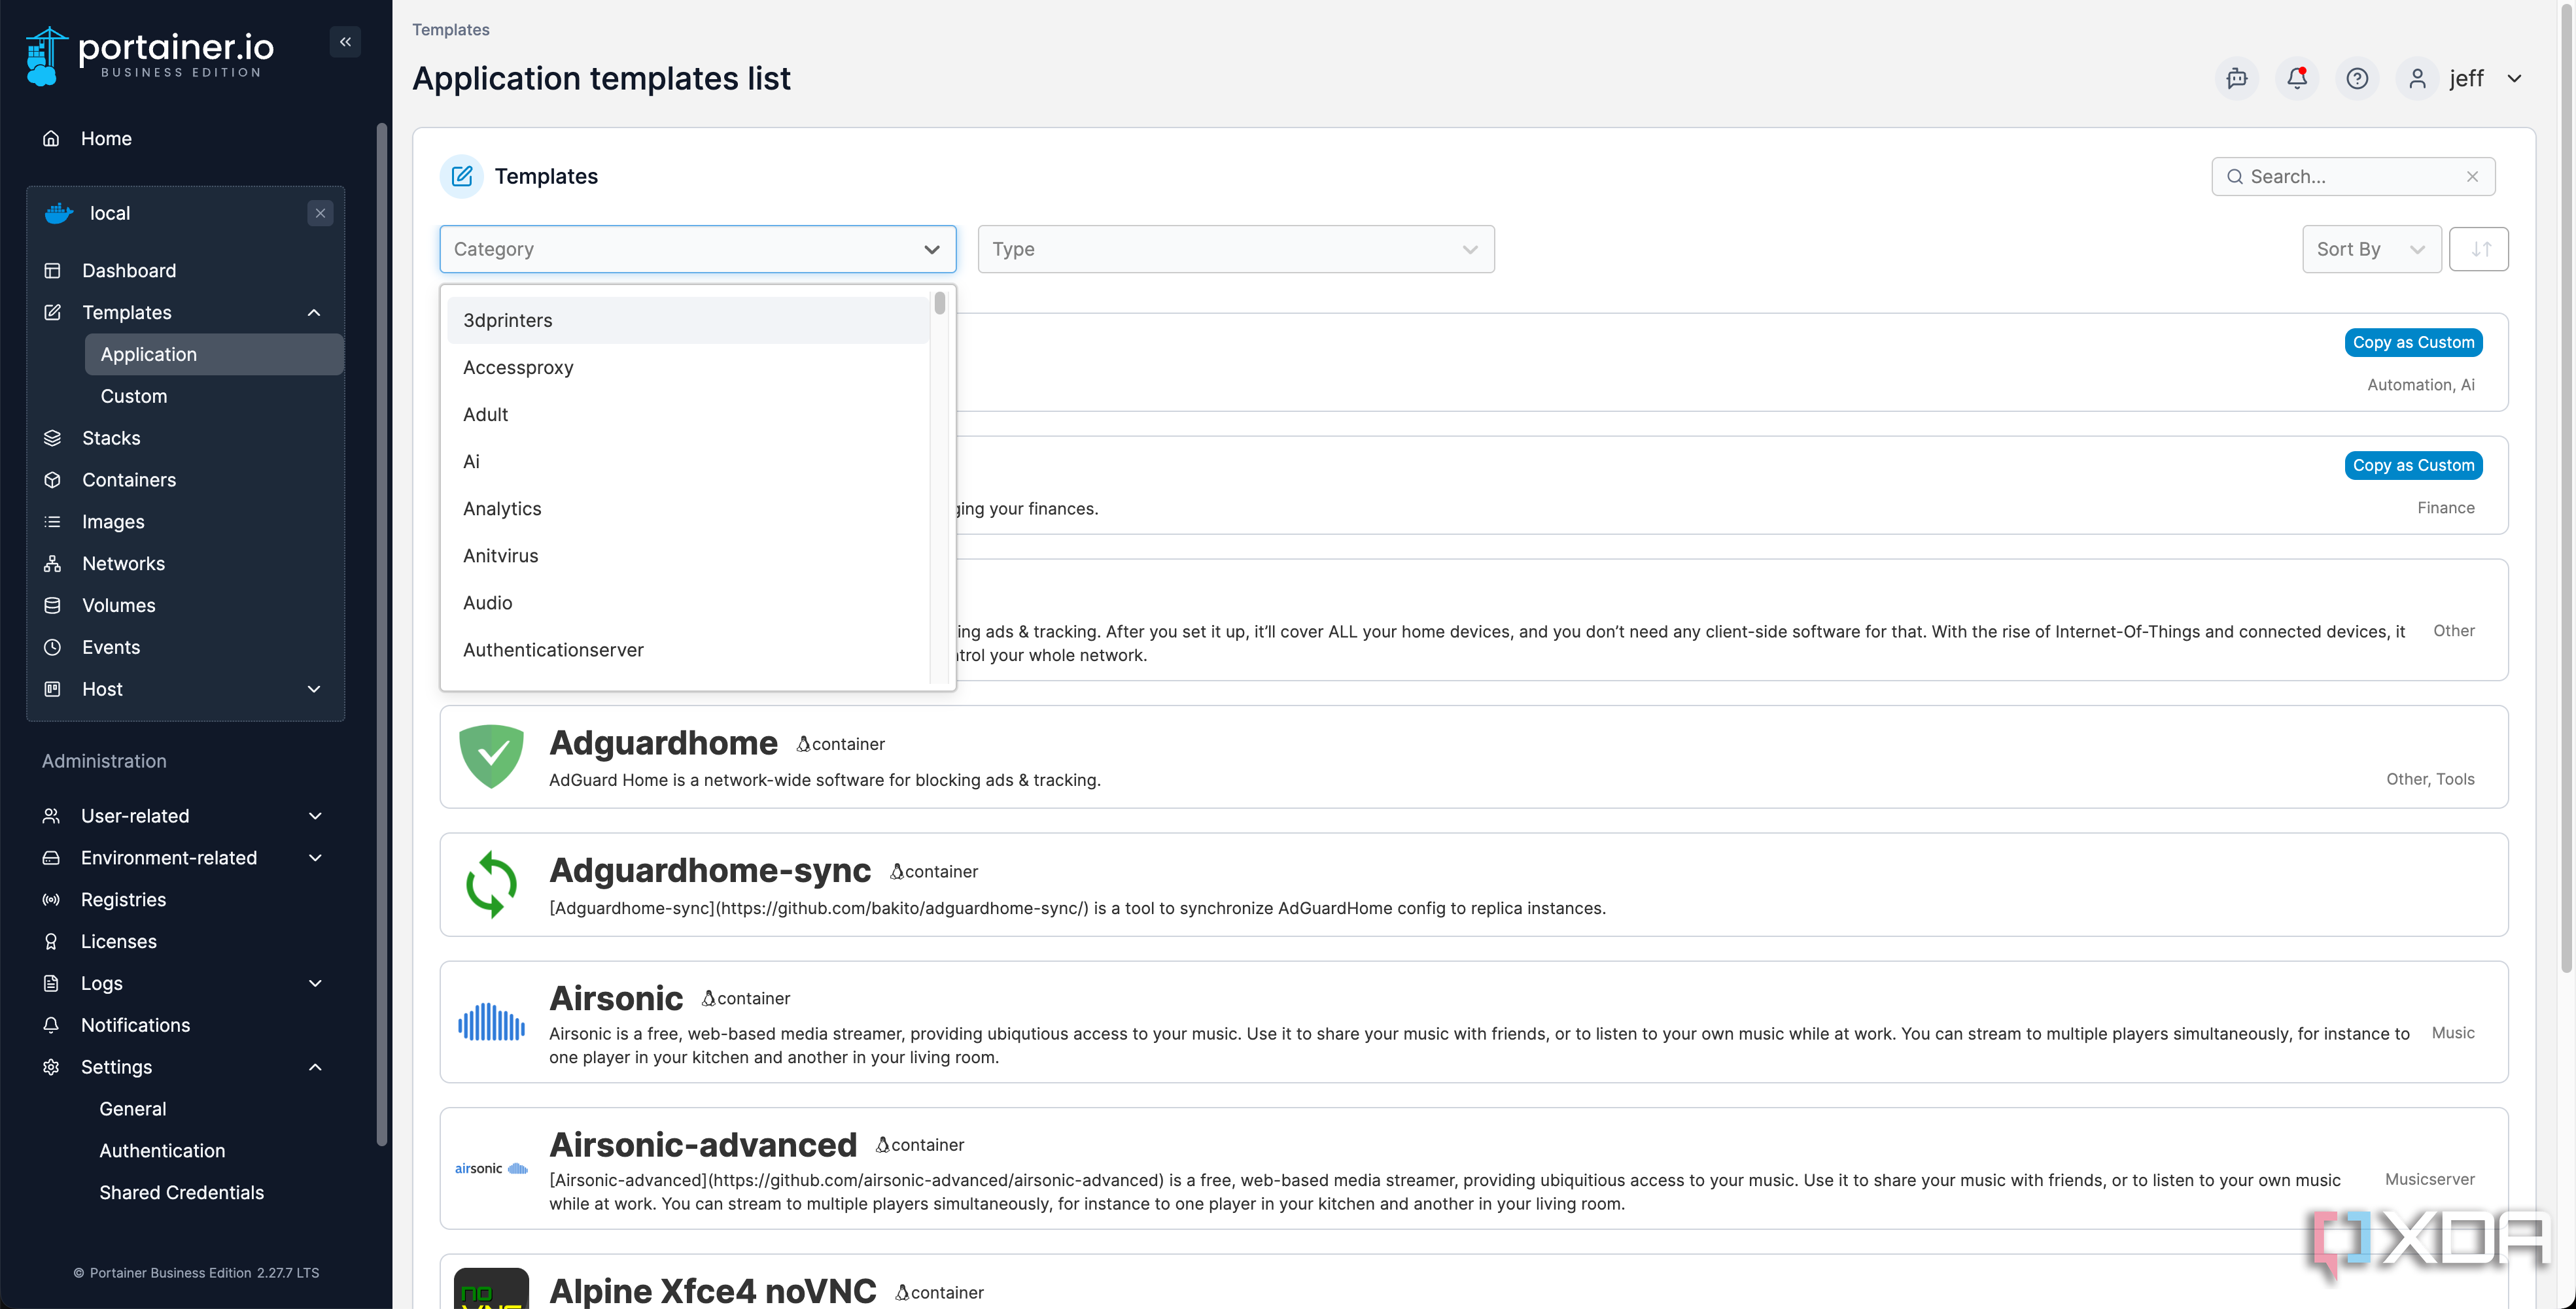Open the Type filter dropdown
This screenshot has width=2576, height=1309.
(1236, 249)
